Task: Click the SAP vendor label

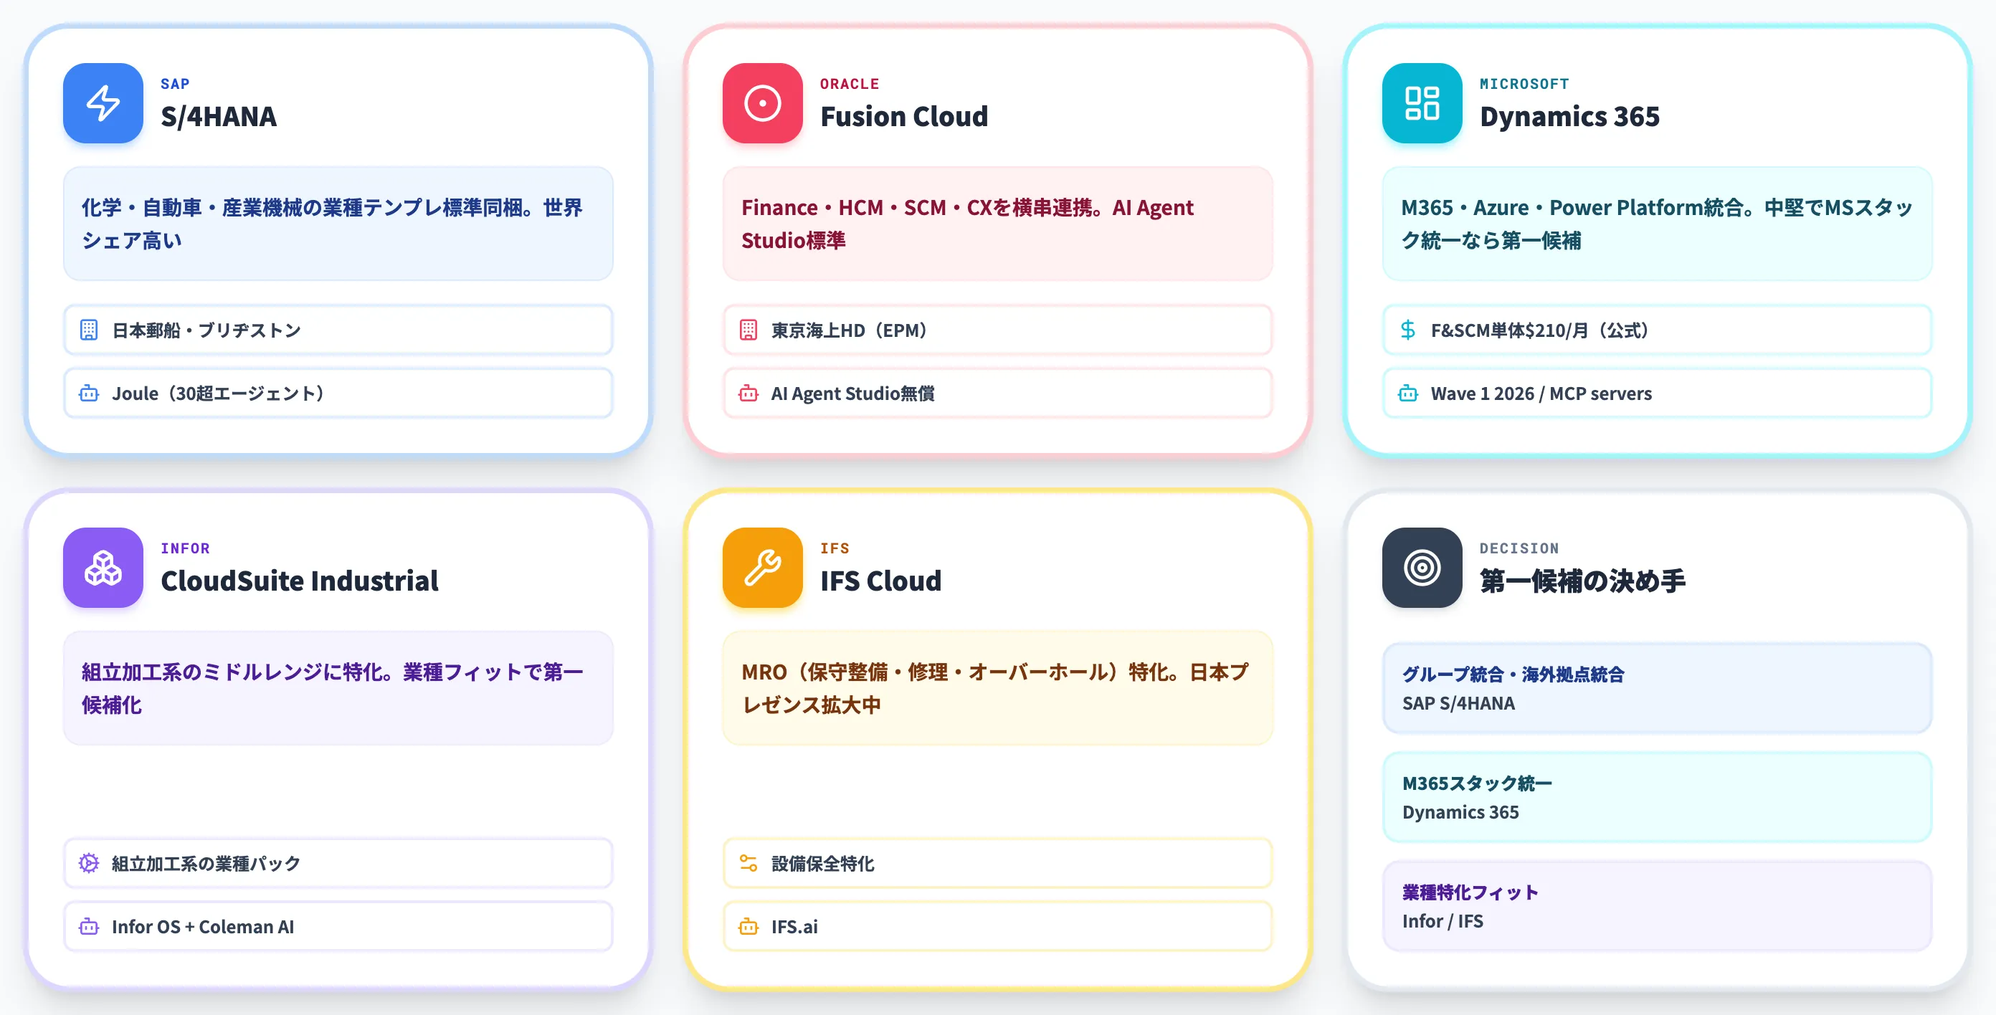Action: point(175,84)
